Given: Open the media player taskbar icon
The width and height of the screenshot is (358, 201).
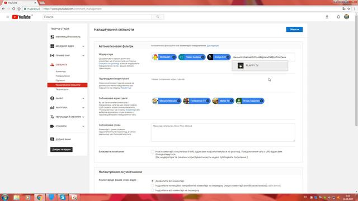Looking at the screenshot, I should coord(28,197).
